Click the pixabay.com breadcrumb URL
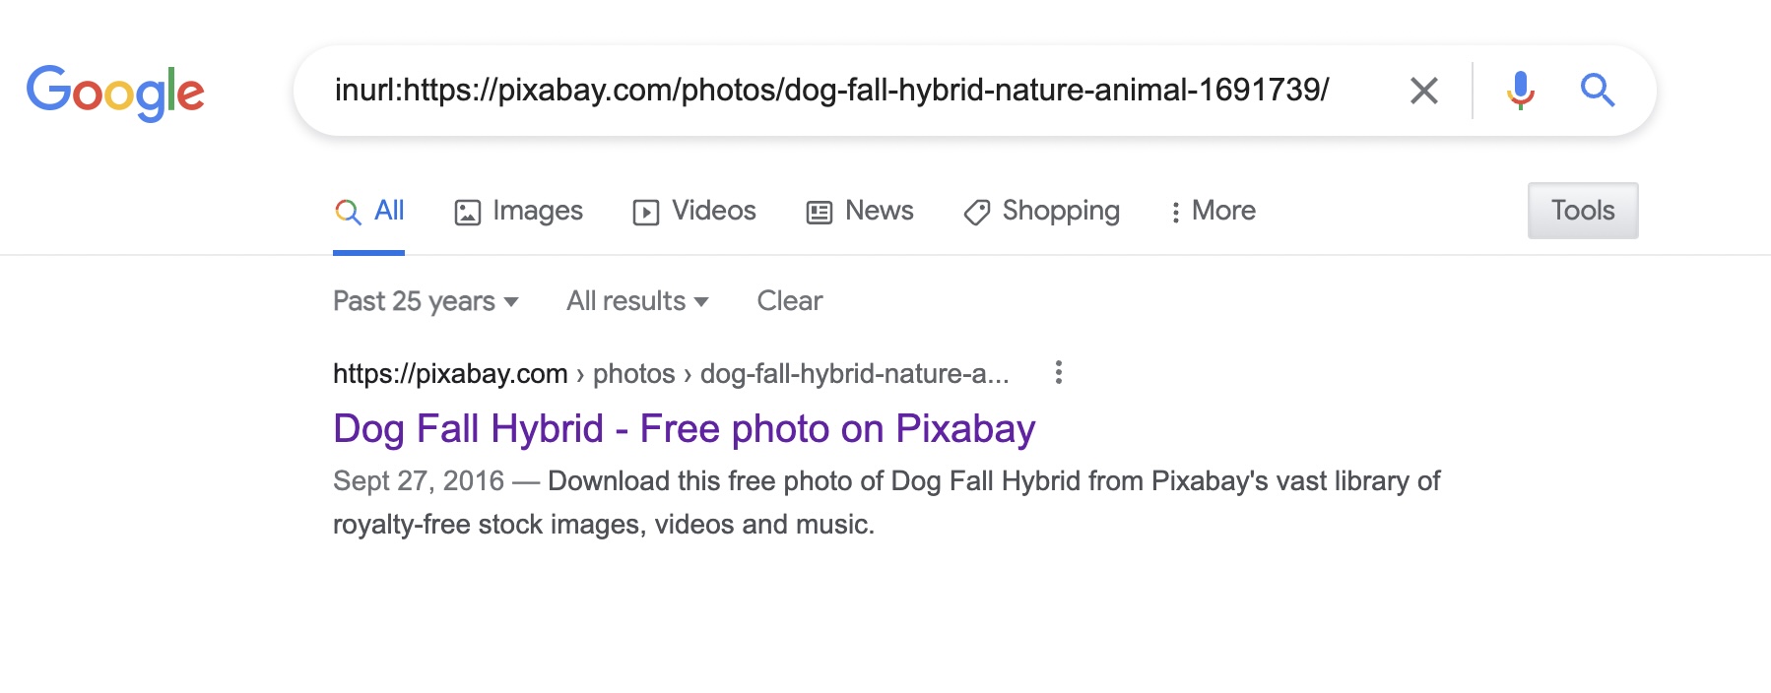1771x693 pixels. (450, 374)
